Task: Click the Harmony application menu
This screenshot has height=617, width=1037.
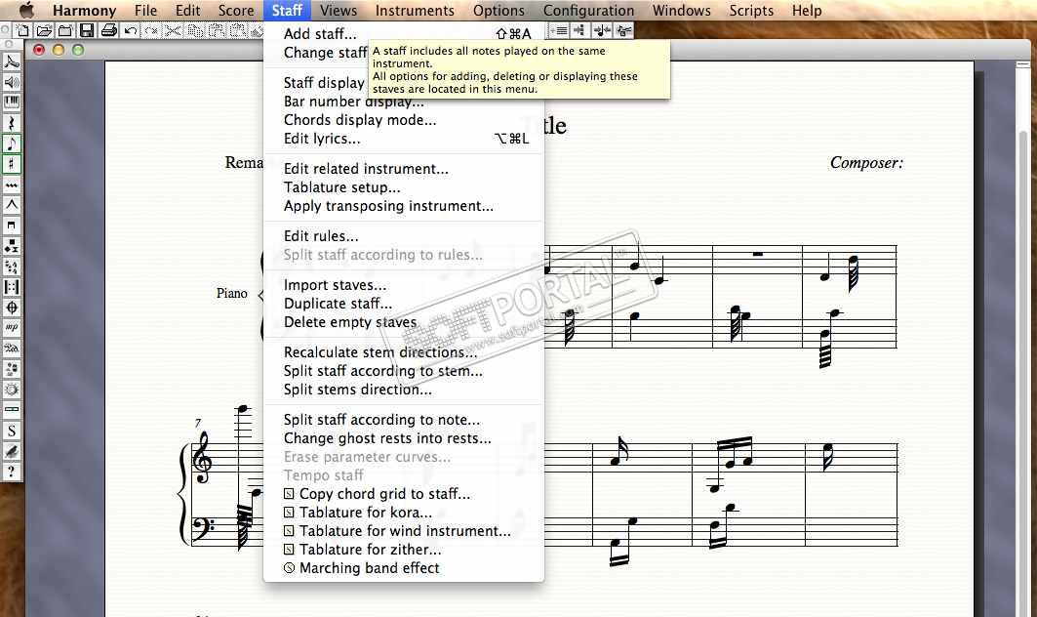Action: [x=84, y=11]
